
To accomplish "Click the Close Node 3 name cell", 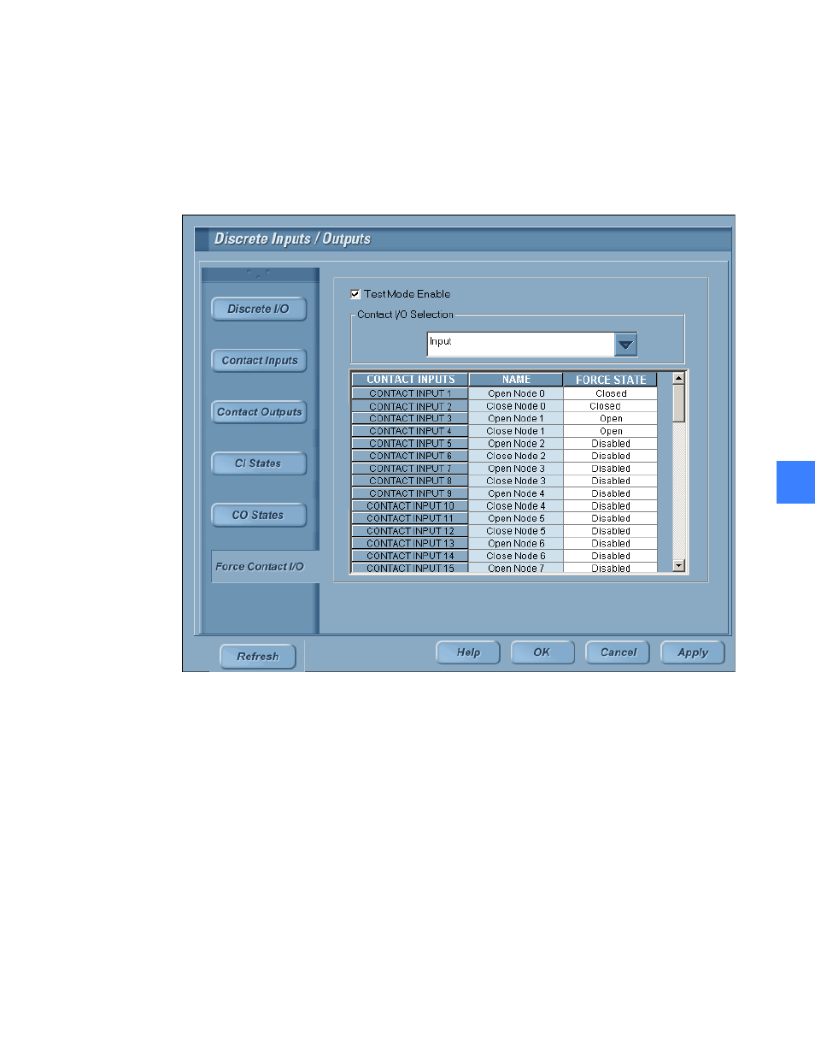I will (x=516, y=481).
